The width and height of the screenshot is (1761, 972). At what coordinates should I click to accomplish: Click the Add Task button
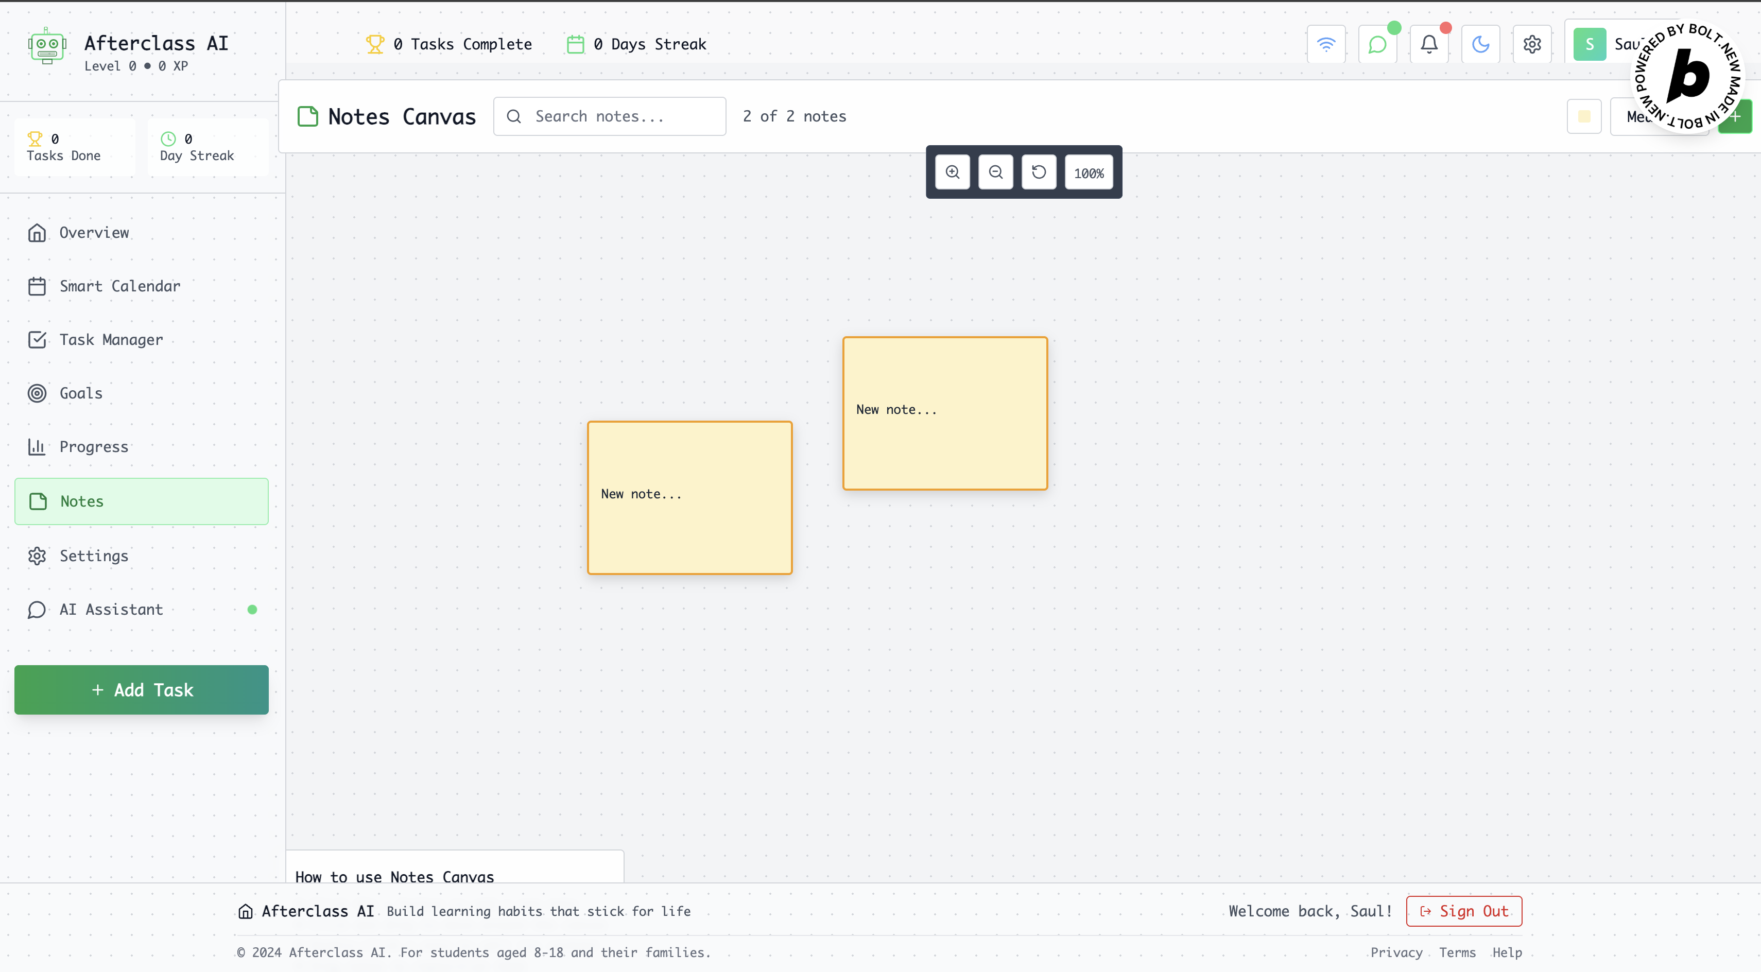142,690
